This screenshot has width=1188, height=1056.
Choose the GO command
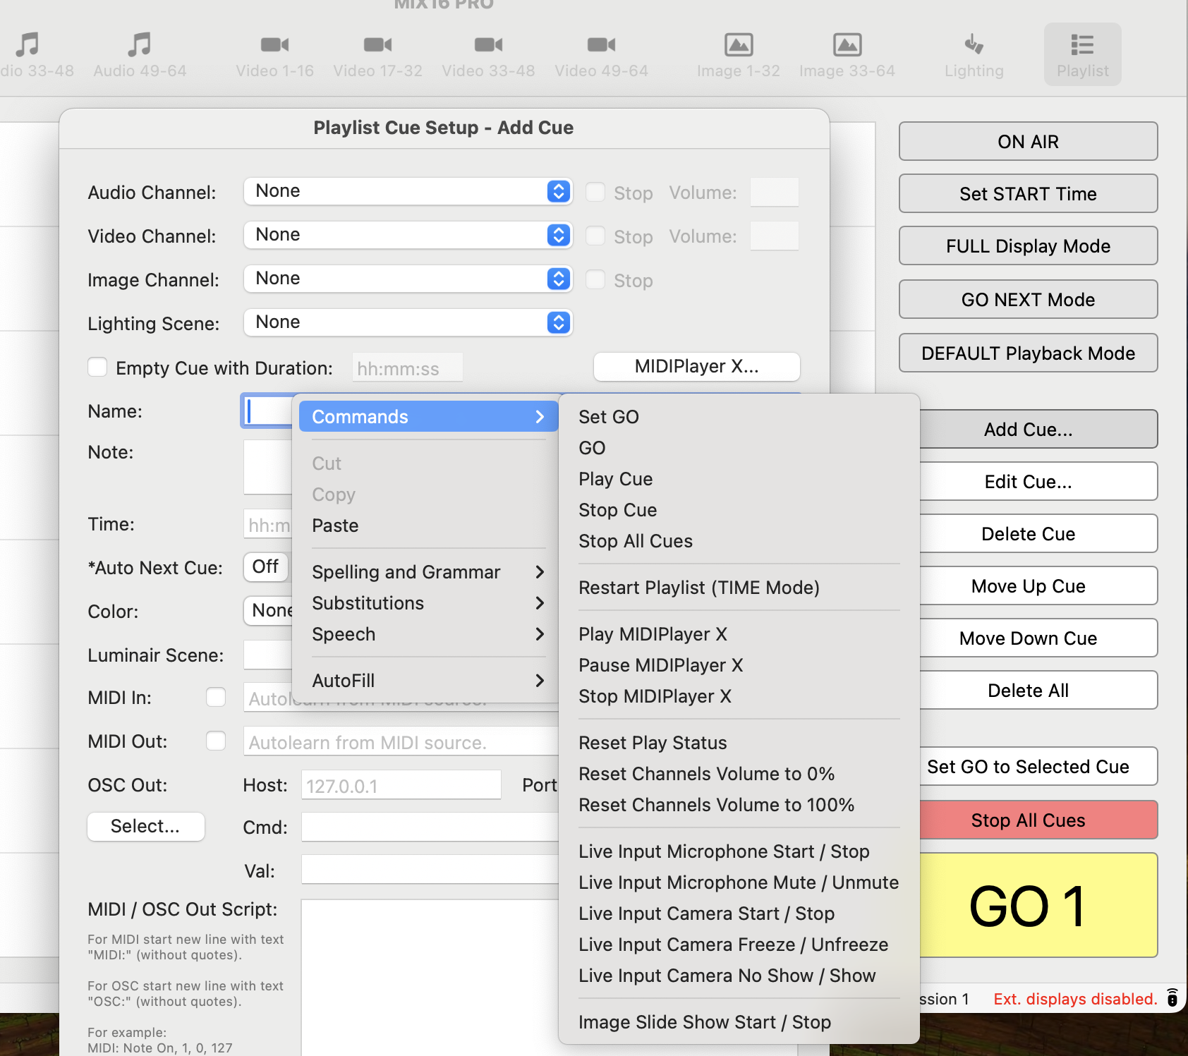(739, 448)
